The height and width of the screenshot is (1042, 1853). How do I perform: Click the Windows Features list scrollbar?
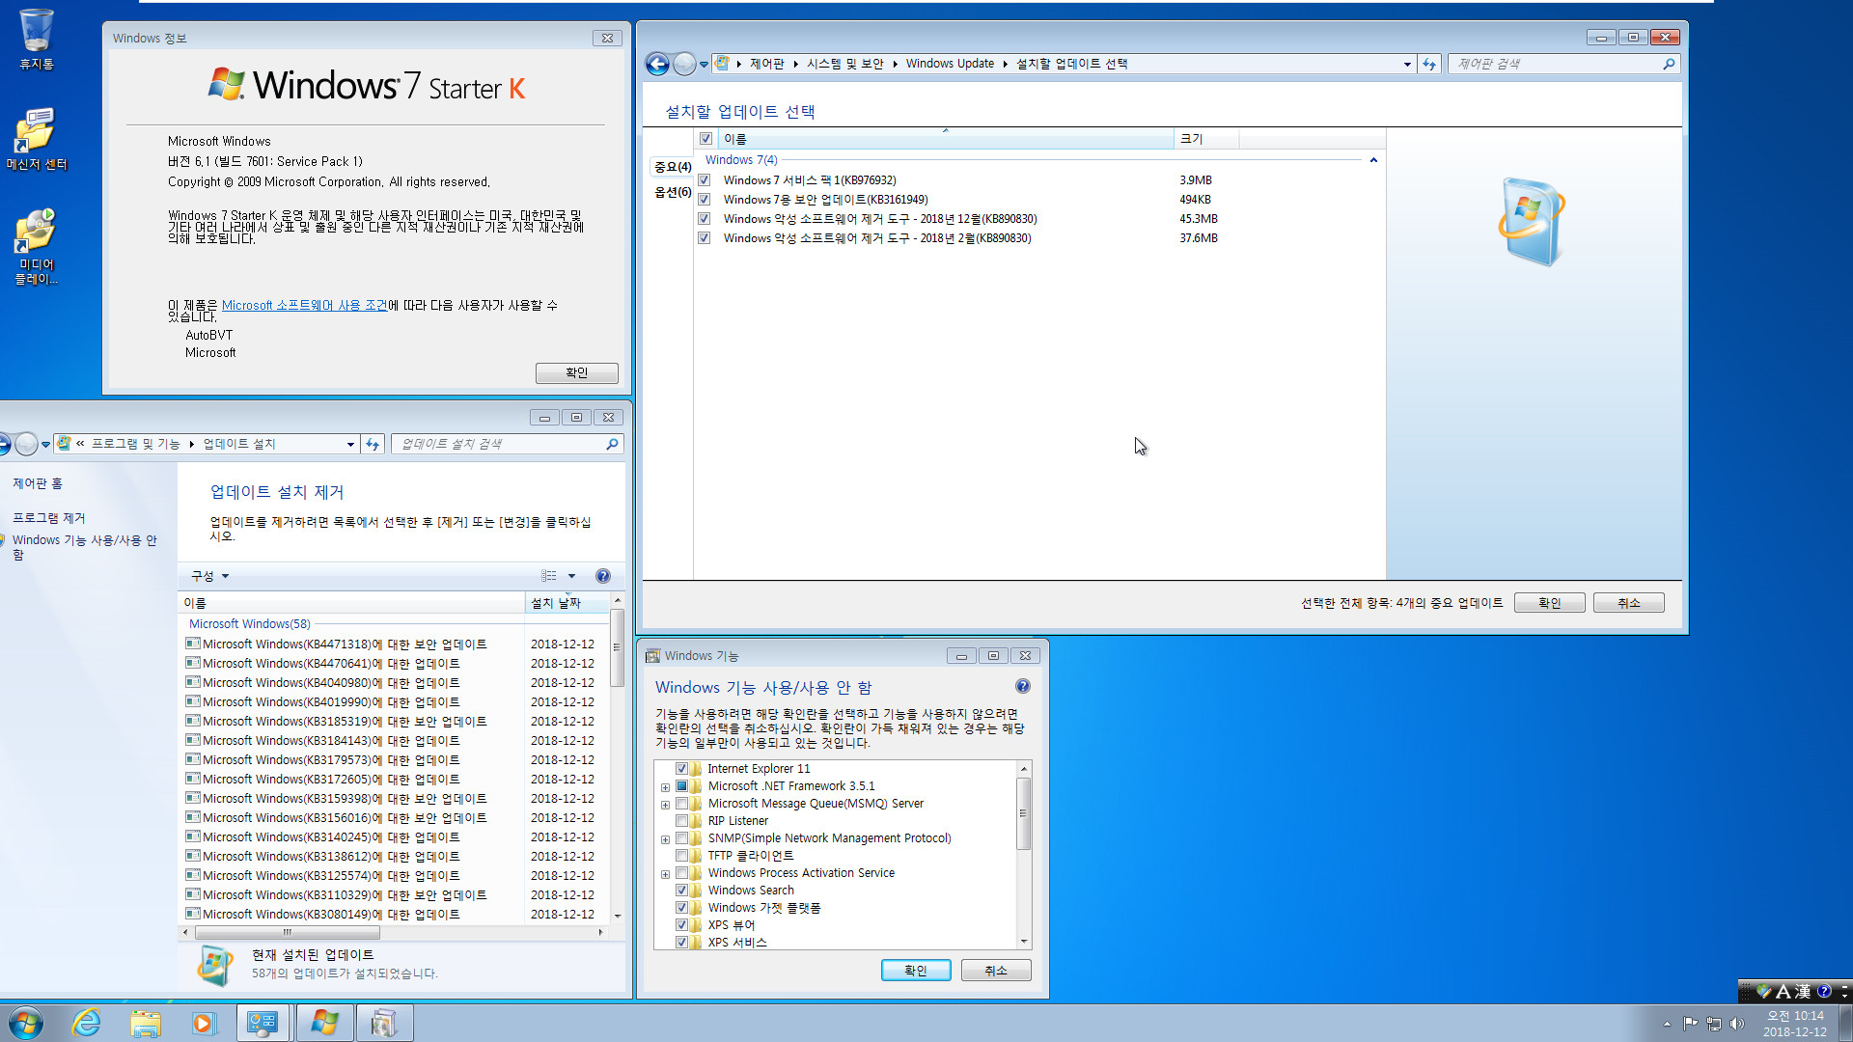click(1024, 813)
